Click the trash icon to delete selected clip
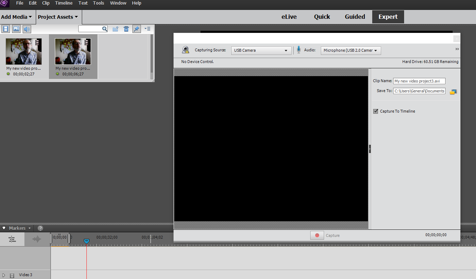The height and width of the screenshot is (279, 476). [x=126, y=29]
